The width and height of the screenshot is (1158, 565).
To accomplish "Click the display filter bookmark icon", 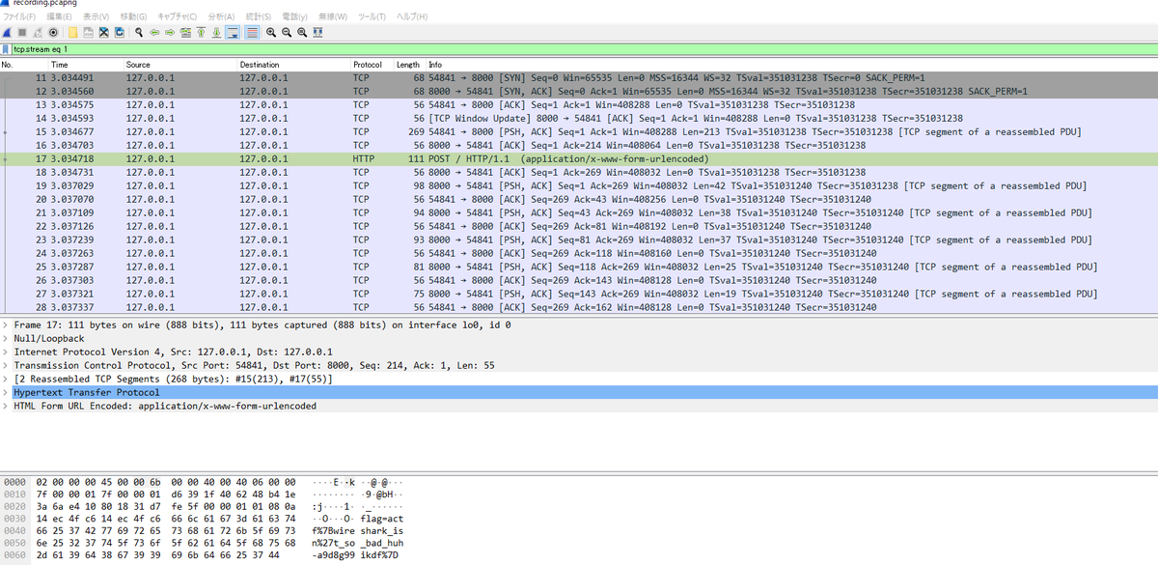I will [7, 48].
